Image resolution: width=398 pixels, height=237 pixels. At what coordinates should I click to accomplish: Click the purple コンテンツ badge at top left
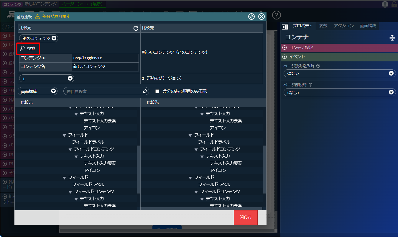pyautogui.click(x=13, y=4)
